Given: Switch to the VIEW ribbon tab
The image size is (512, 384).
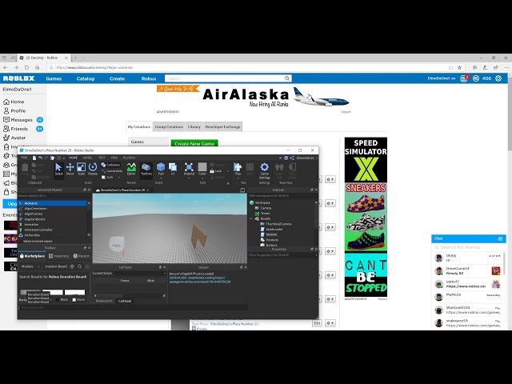Looking at the screenshot, I should (x=114, y=158).
